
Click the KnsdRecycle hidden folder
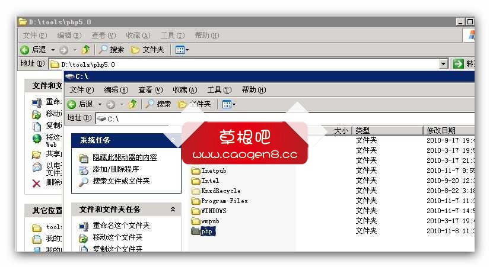221,191
